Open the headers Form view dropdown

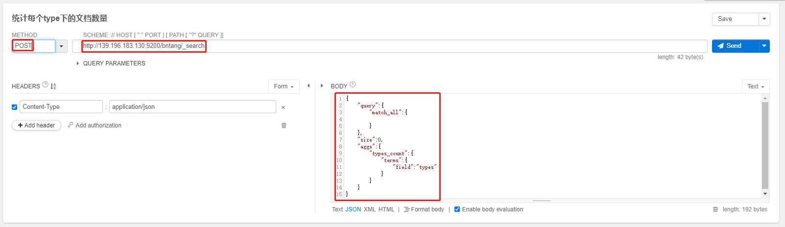[284, 86]
